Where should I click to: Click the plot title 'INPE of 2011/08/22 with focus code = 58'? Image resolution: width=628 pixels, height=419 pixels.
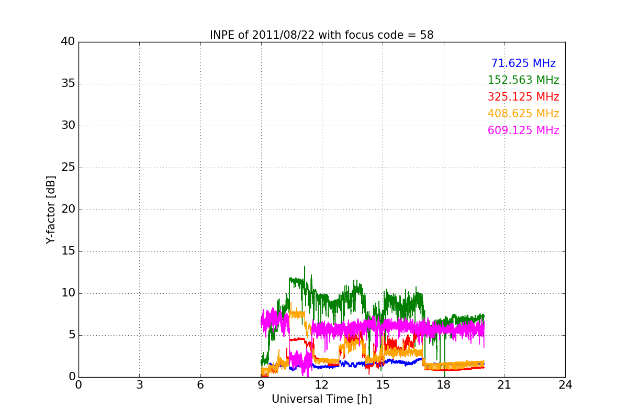pos(322,35)
